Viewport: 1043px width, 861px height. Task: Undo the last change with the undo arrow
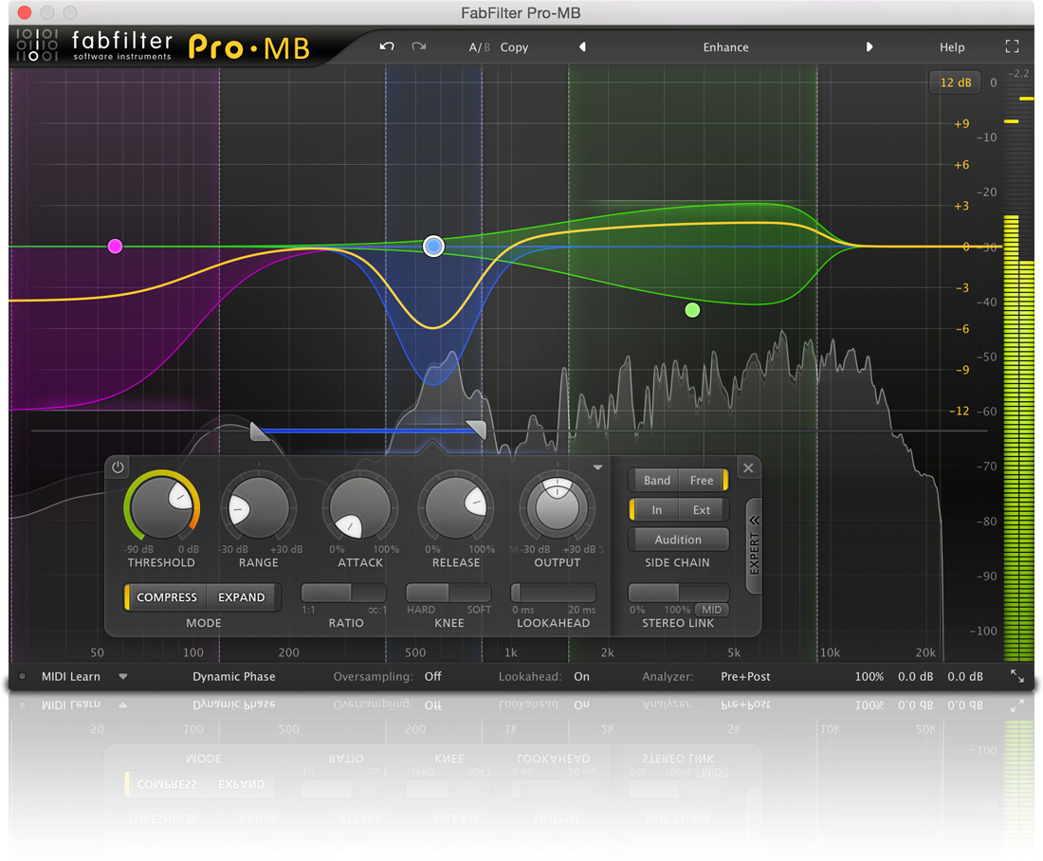pyautogui.click(x=390, y=46)
